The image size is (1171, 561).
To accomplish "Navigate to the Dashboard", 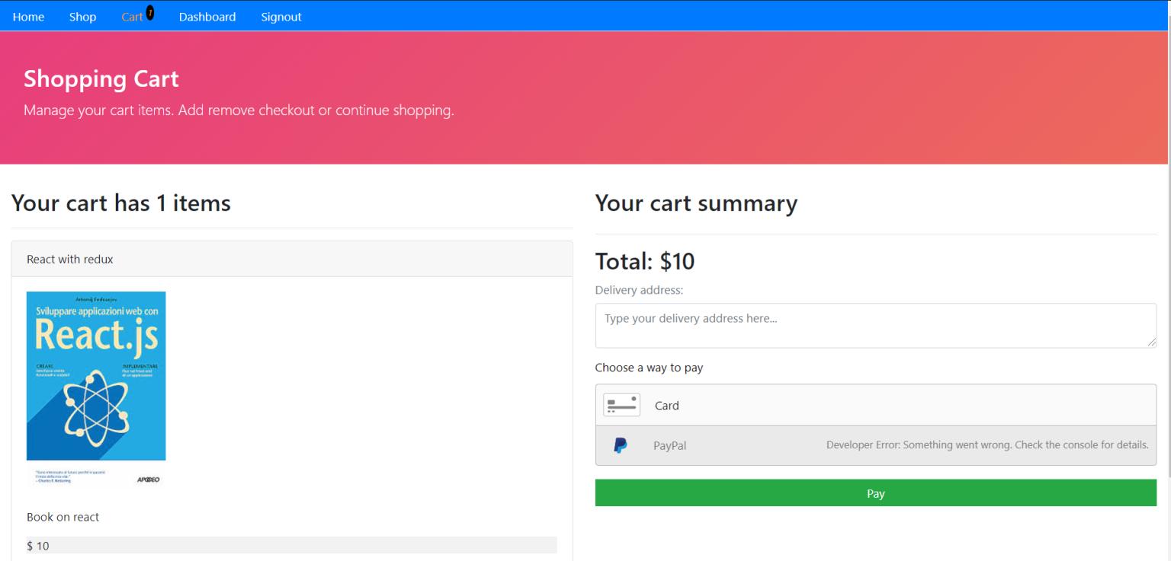I will click(x=207, y=17).
